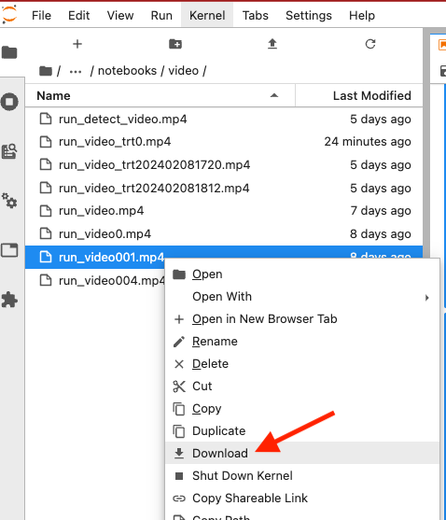
Task: Open the Kernel menu
Action: (207, 15)
